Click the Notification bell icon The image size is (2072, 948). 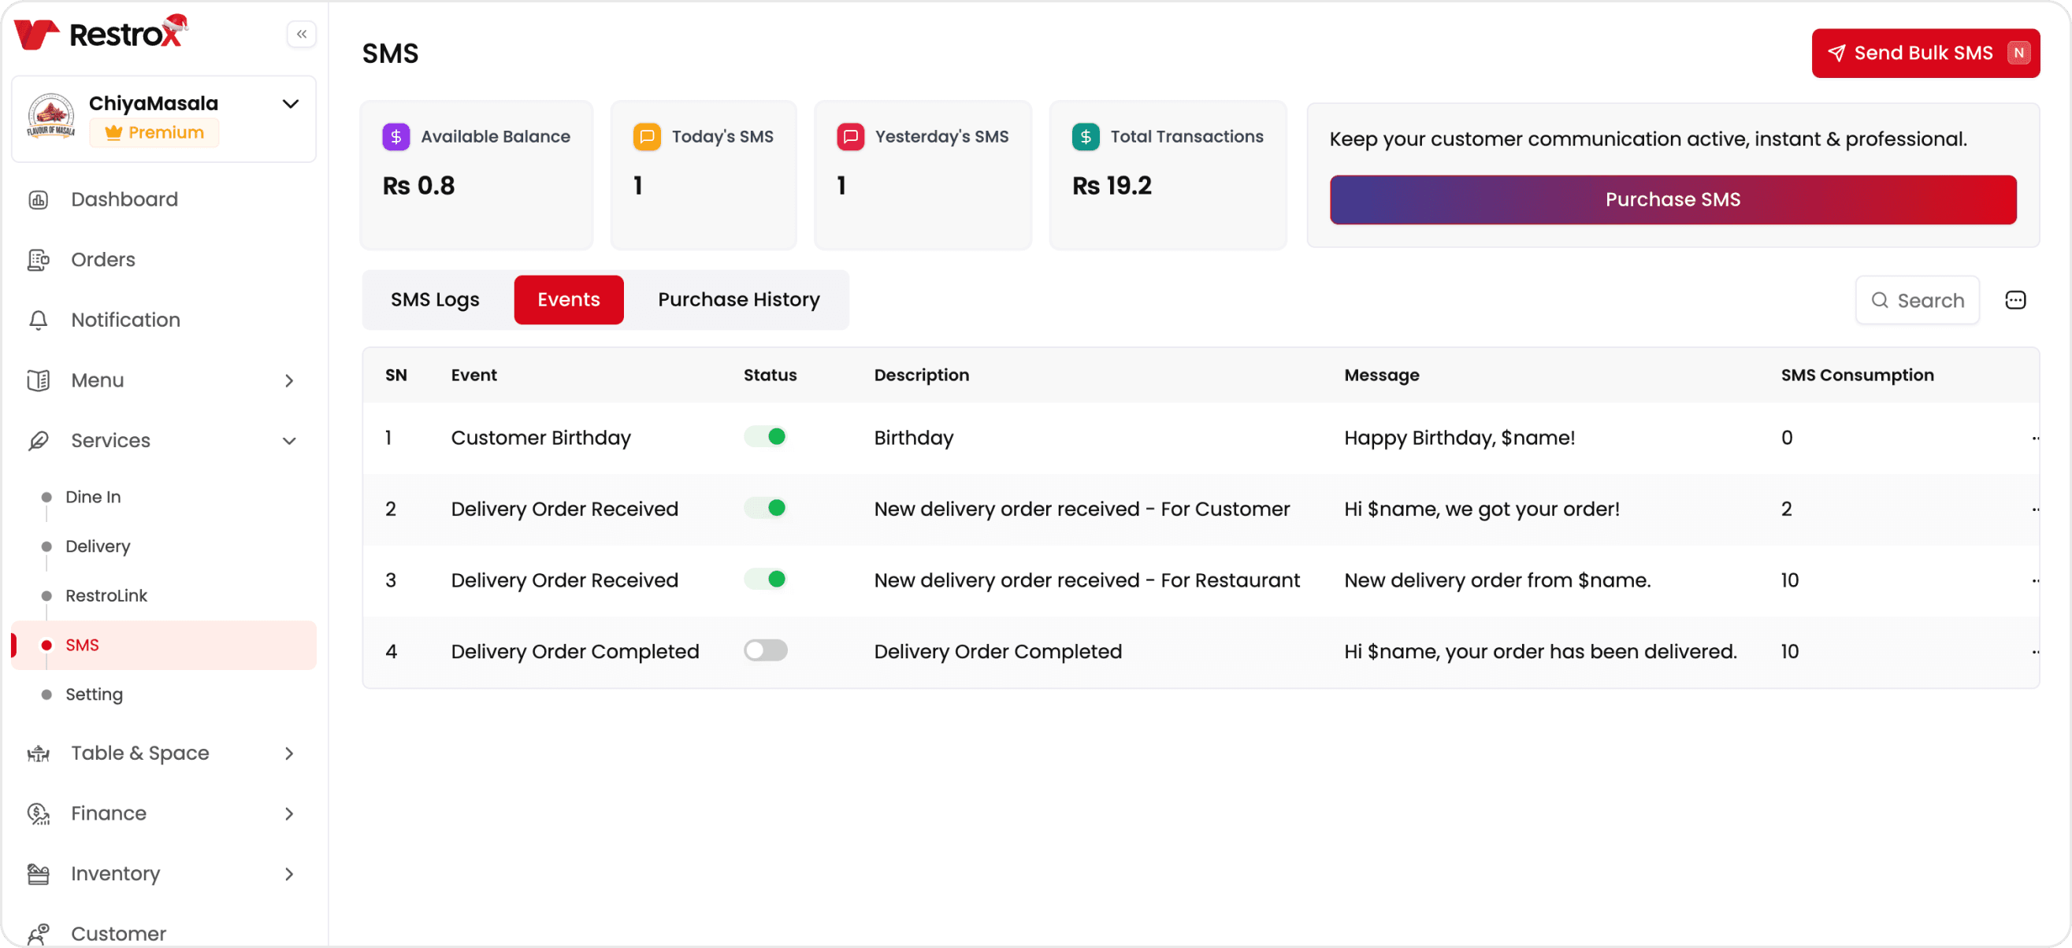(x=38, y=320)
